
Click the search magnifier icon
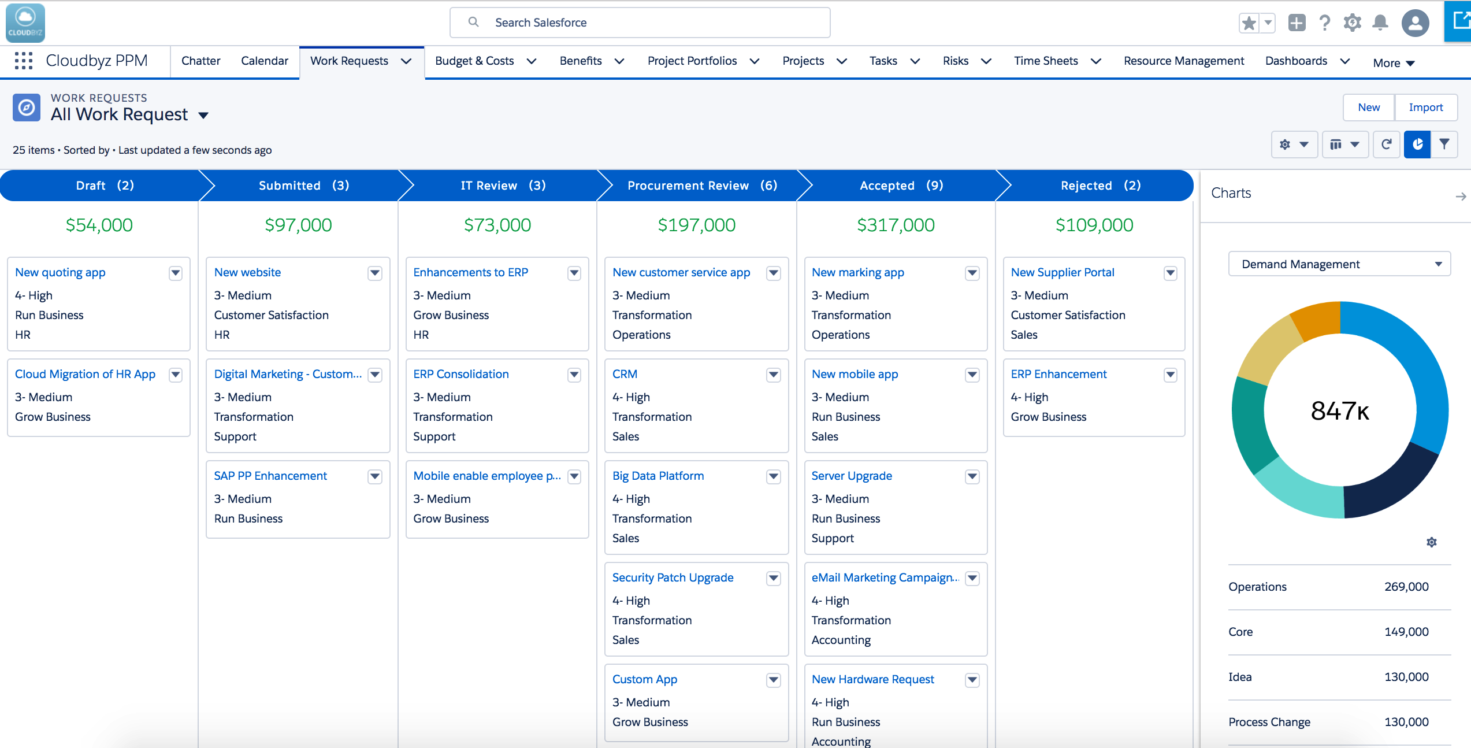[x=473, y=22]
